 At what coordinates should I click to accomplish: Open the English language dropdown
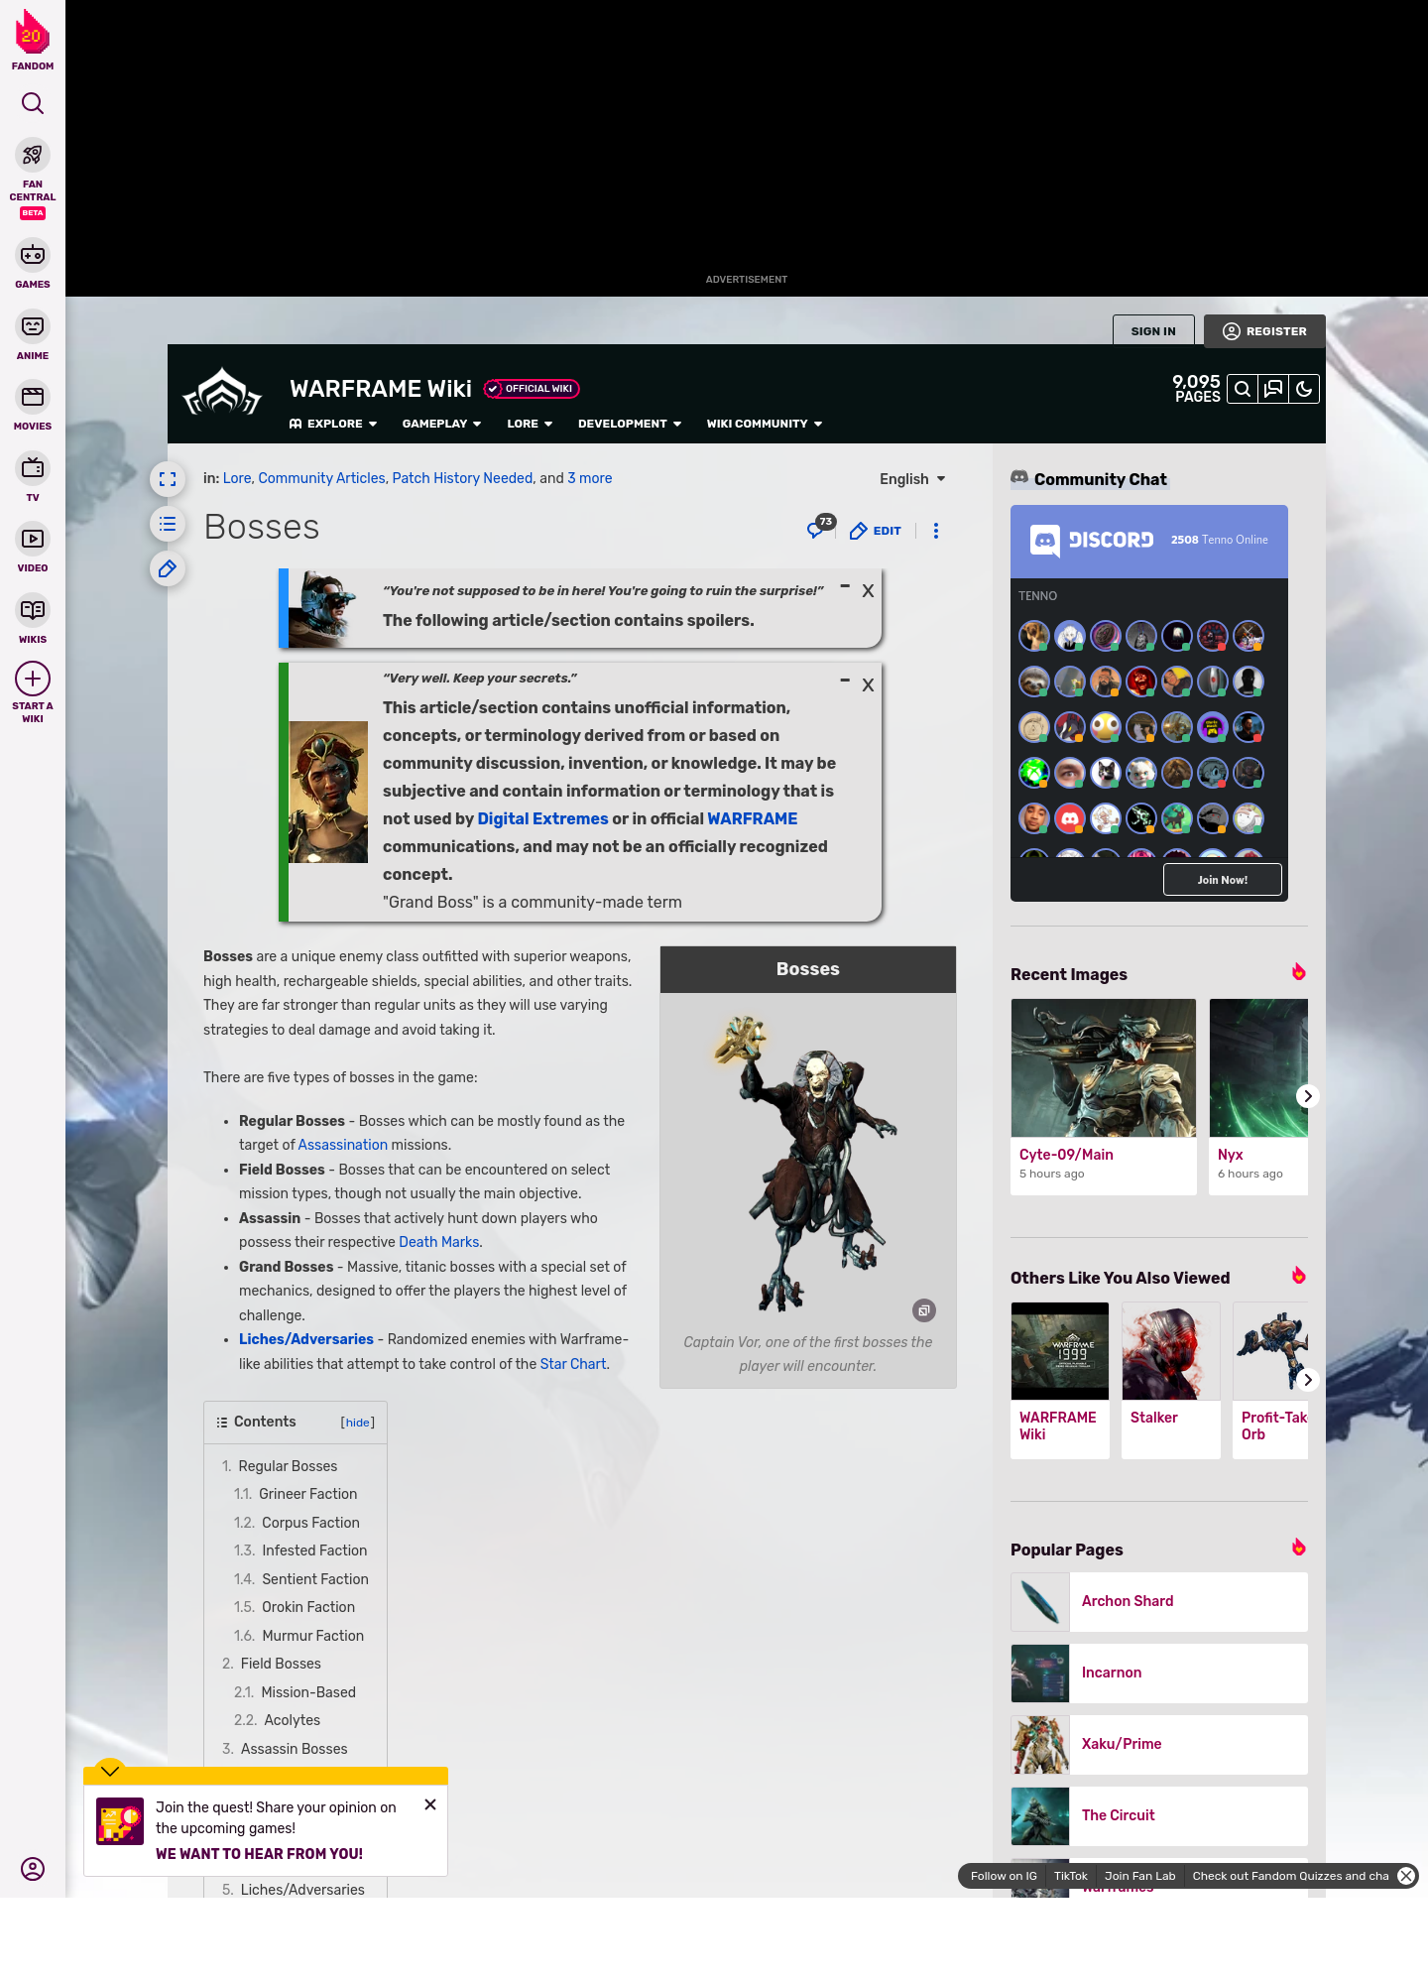coord(912,479)
